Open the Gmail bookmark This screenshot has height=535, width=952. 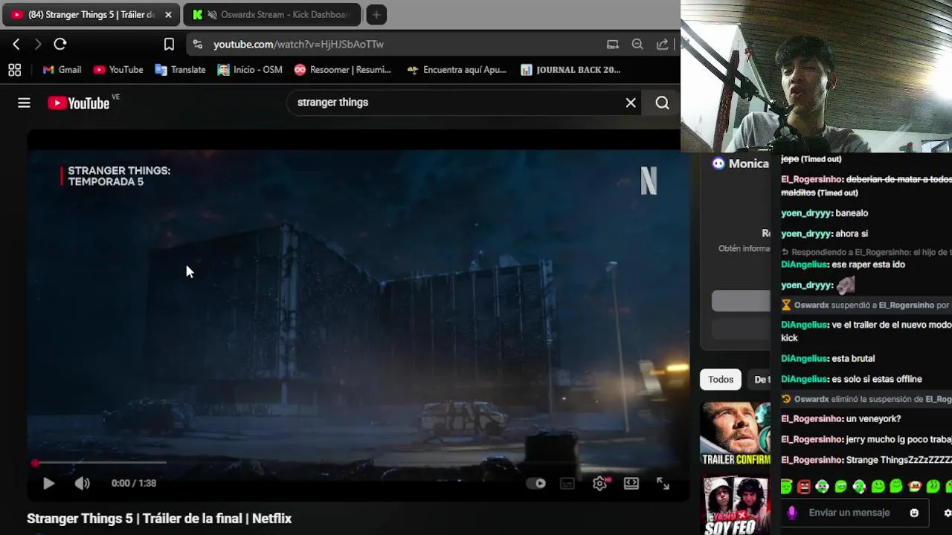click(x=62, y=70)
